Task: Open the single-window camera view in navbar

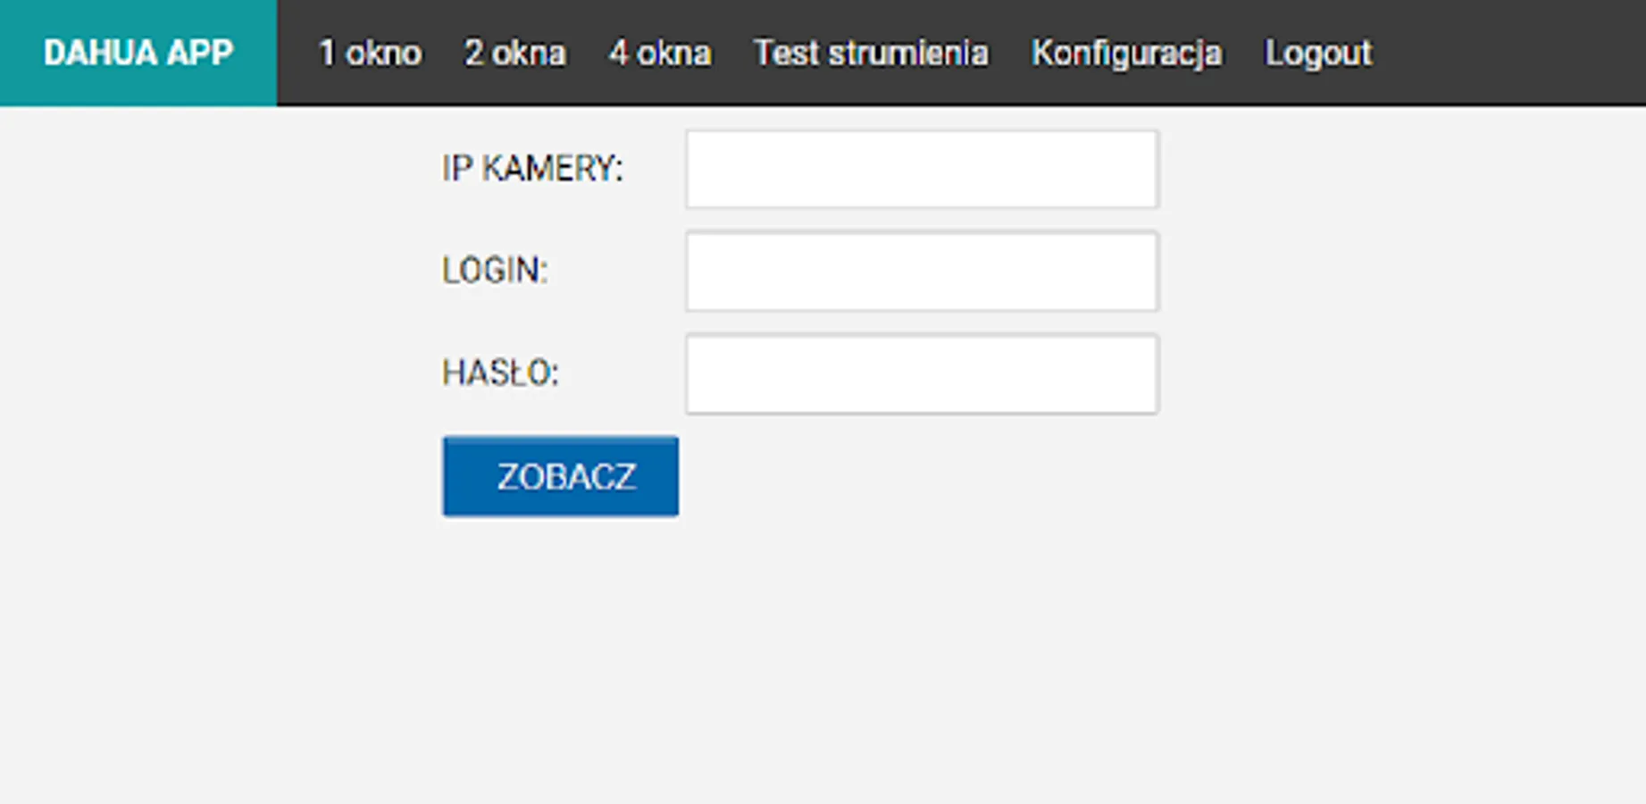Action: pos(370,54)
